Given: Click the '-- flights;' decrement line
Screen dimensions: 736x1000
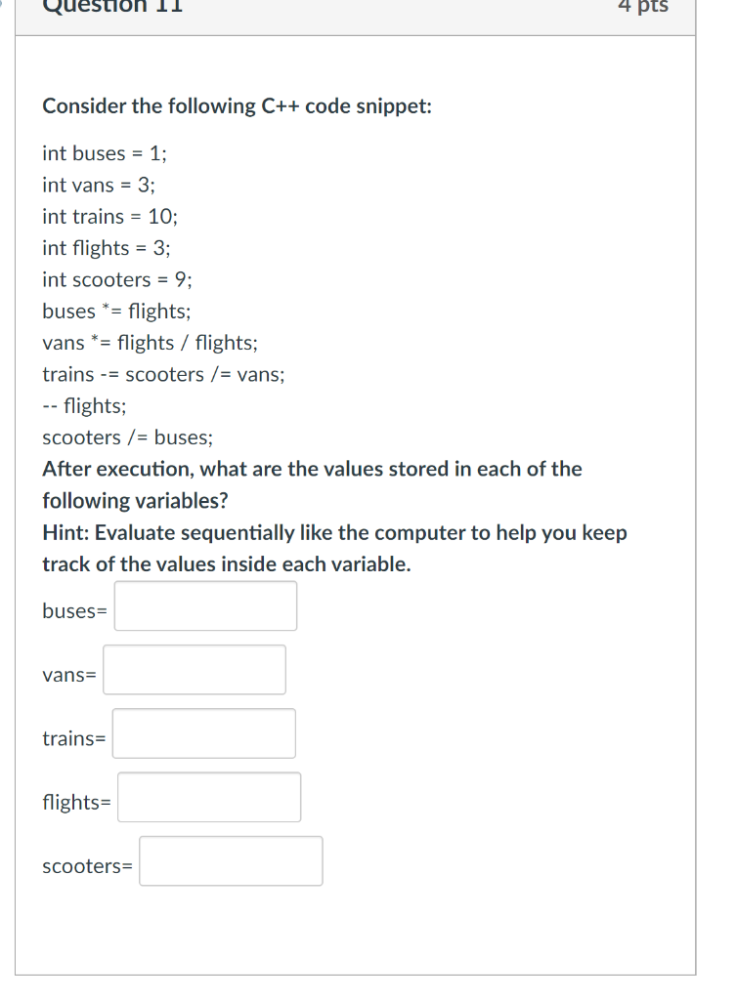Looking at the screenshot, I should coord(84,406).
